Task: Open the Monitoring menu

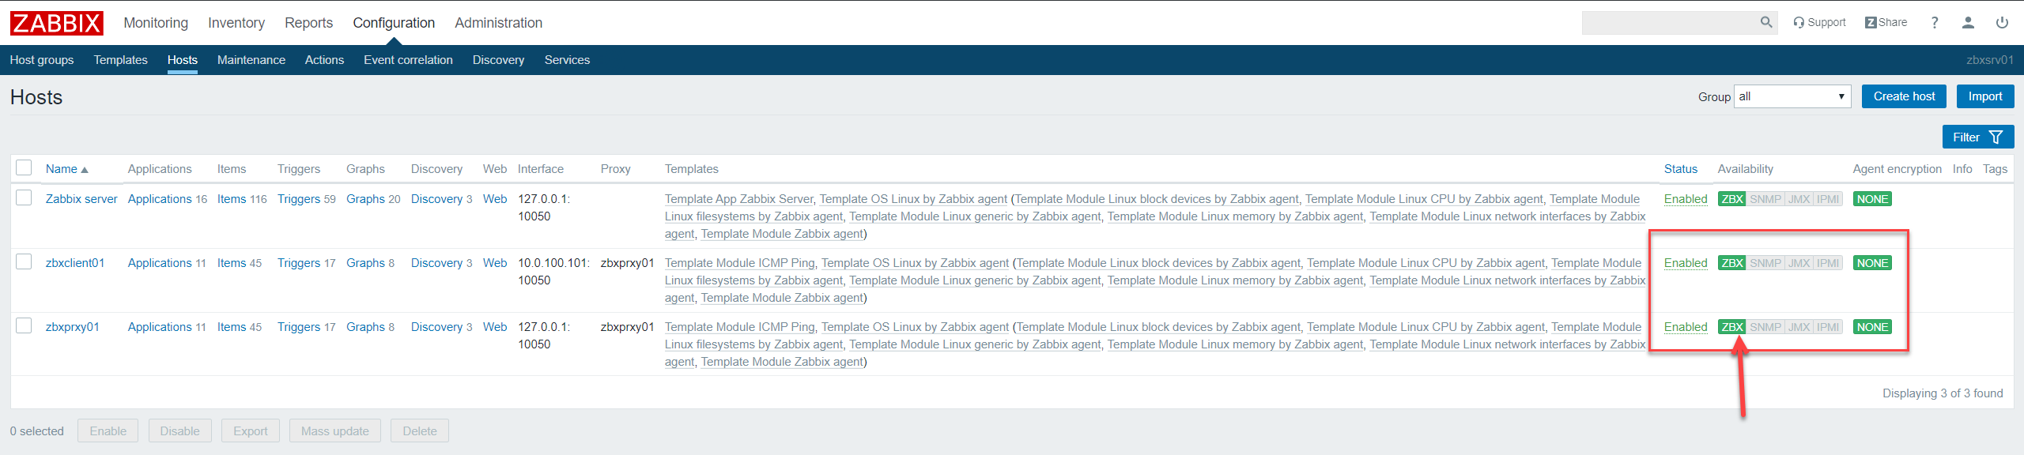Action: [x=156, y=23]
